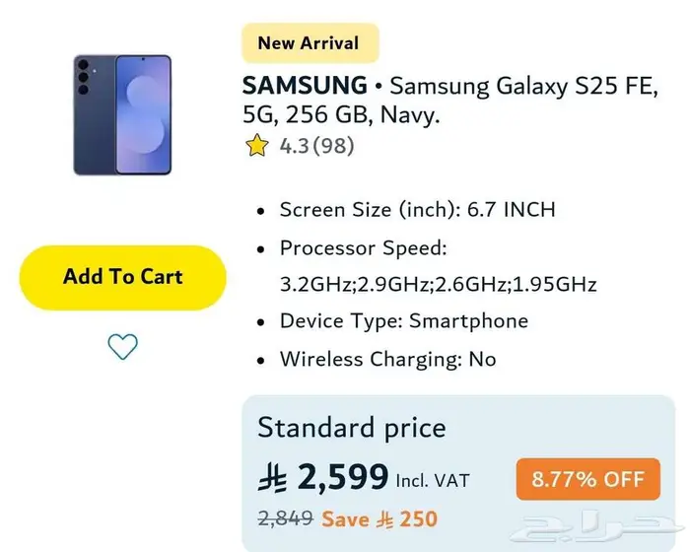Open the Samsung Galaxy S25 FE thumbnail
Screen dimensions: 690x552
(x=122, y=115)
